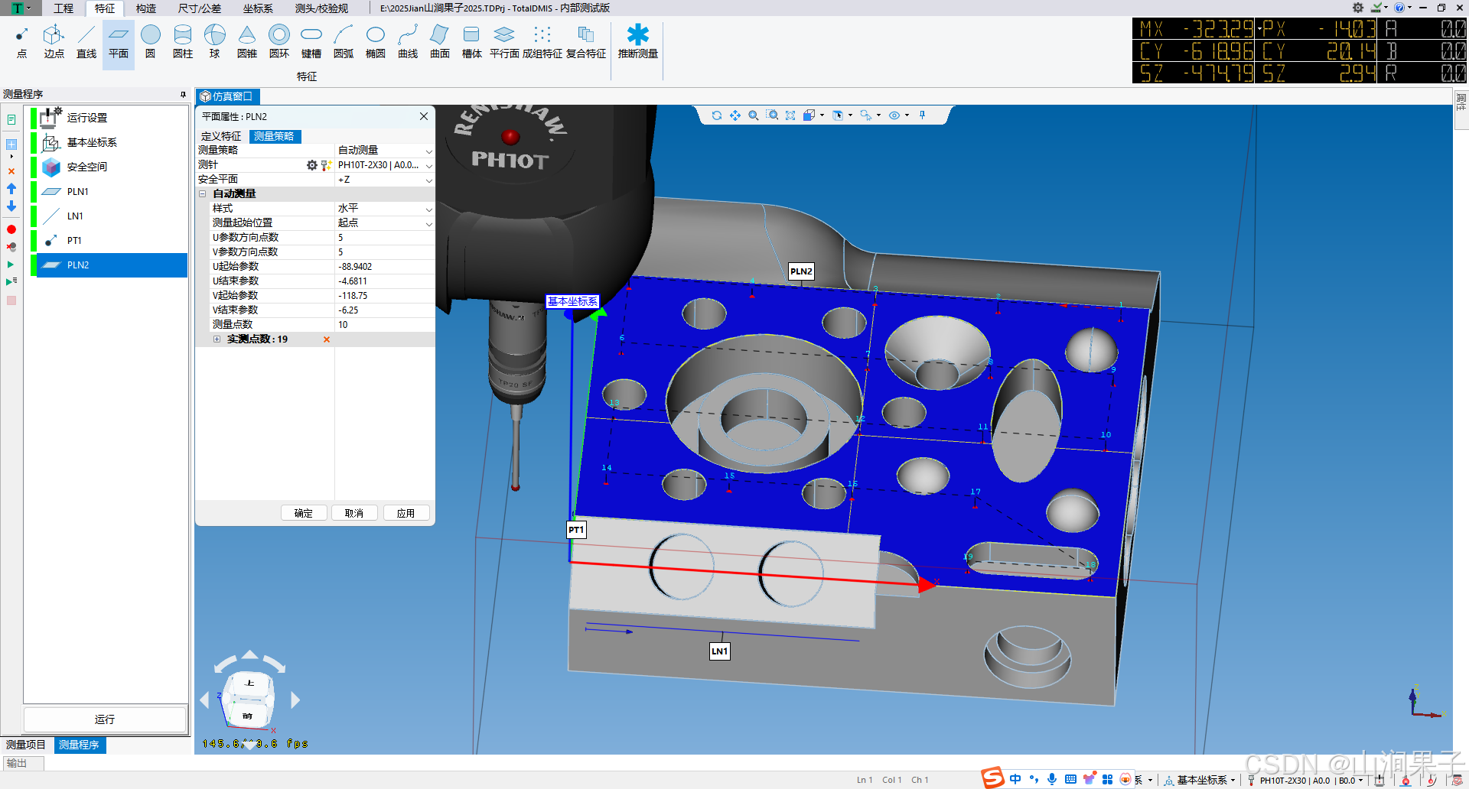
Task: Select the 点 (point) feature tool
Action: tap(21, 43)
